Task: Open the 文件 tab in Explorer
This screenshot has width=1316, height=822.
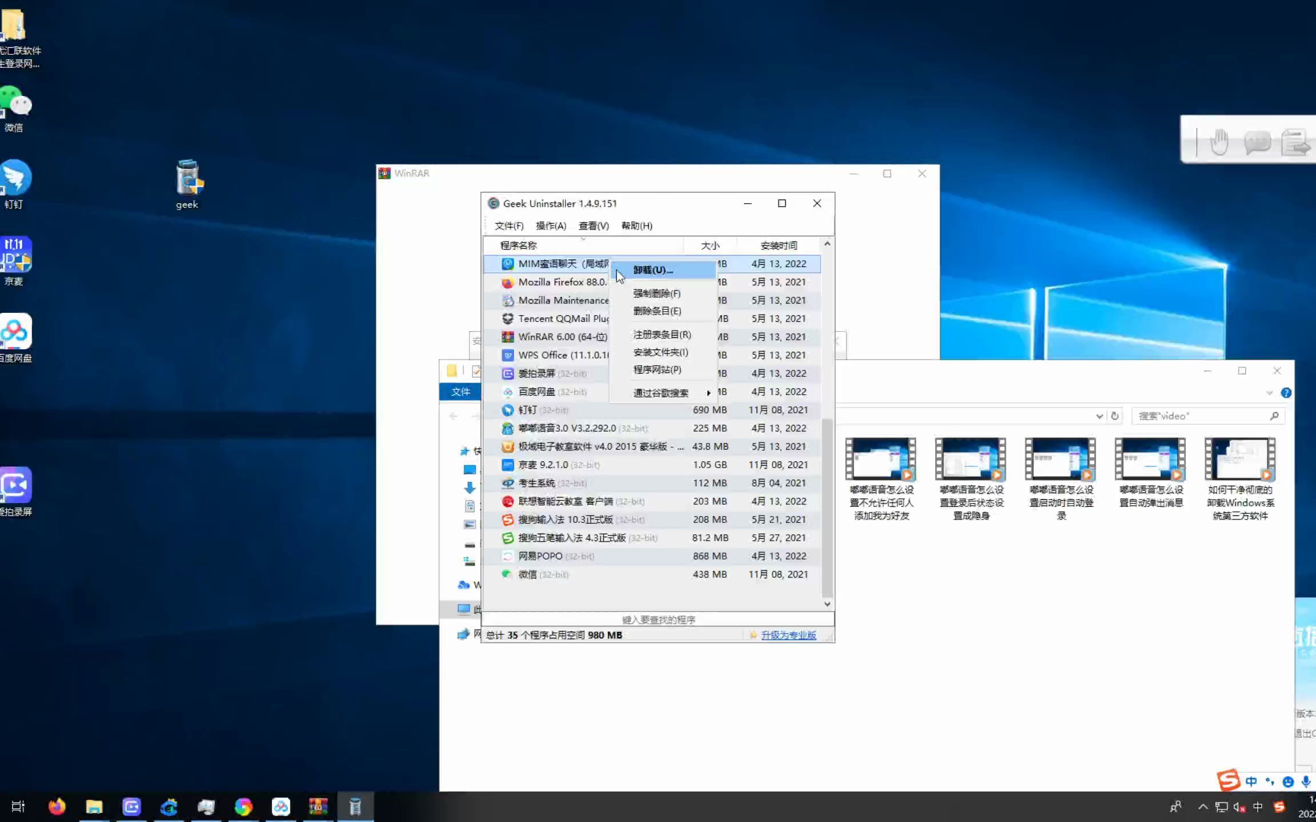Action: point(460,392)
